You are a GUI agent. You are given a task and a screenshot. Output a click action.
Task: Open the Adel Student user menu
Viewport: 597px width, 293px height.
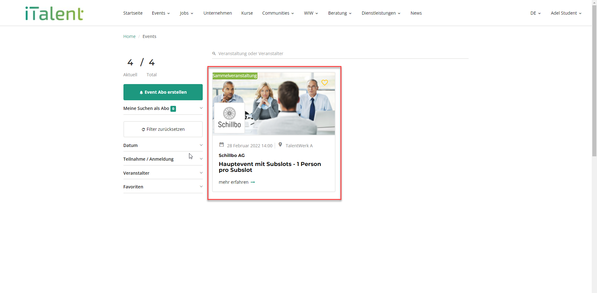[x=566, y=13]
